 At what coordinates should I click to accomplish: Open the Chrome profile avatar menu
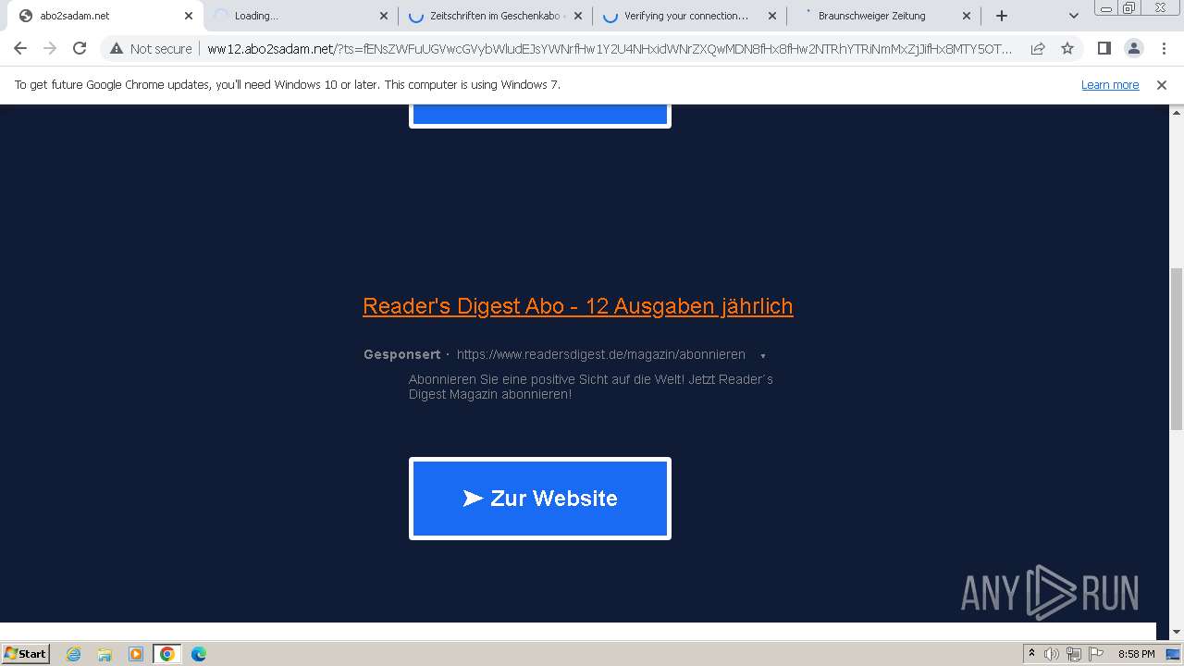point(1133,49)
